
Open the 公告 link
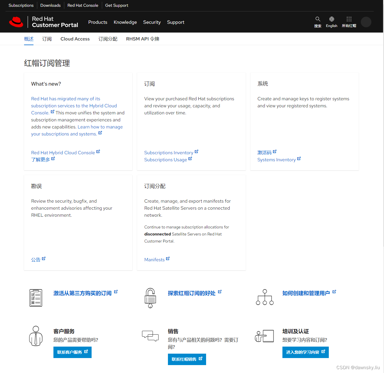36,260
